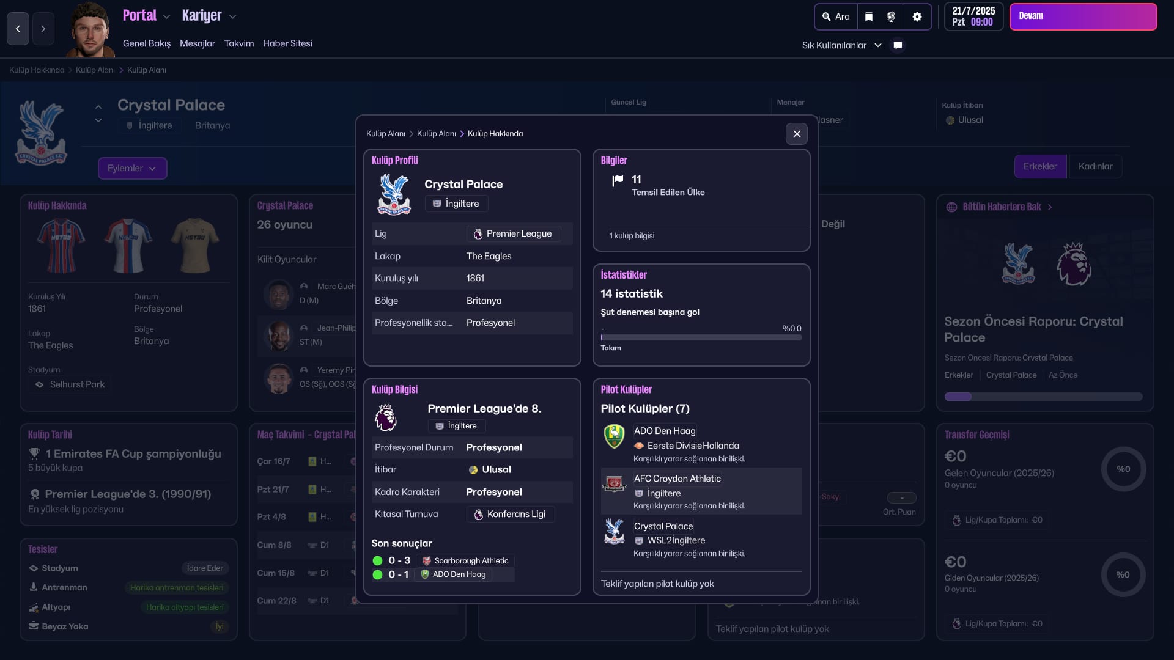Switch to the Erkekler team toggle
1174x660 pixels.
point(1039,166)
